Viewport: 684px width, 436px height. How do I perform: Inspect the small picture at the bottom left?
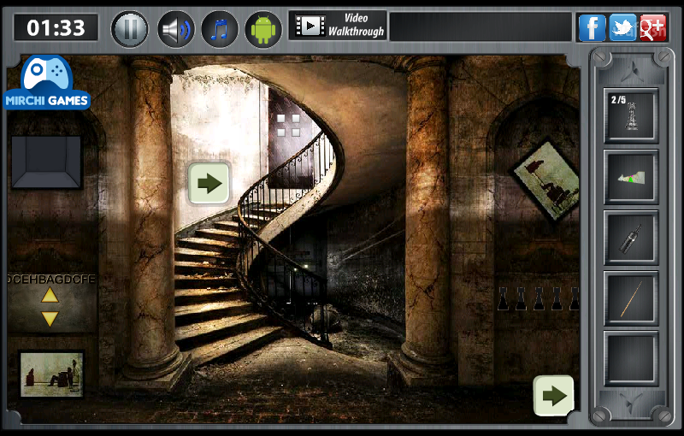coord(51,374)
